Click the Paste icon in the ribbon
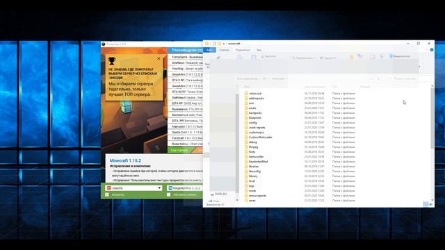This screenshot has width=445, height=250. tap(253, 58)
